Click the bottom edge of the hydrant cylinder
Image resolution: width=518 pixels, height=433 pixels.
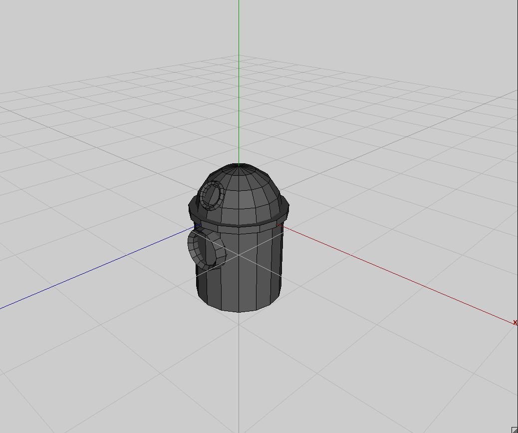tap(239, 310)
